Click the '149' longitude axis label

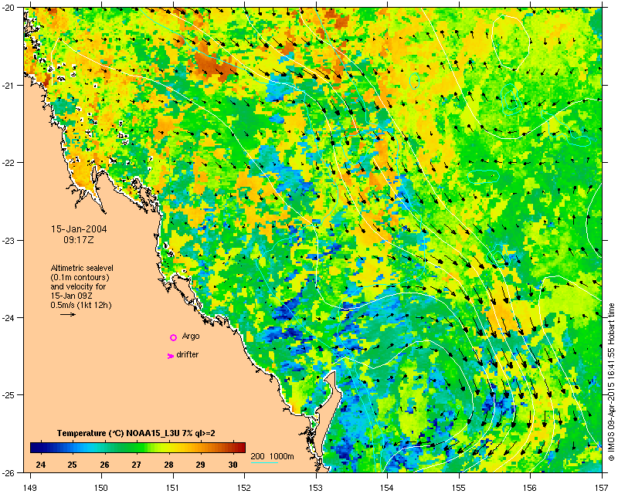[x=30, y=487]
